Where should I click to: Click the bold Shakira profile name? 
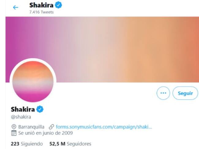tap(23, 109)
